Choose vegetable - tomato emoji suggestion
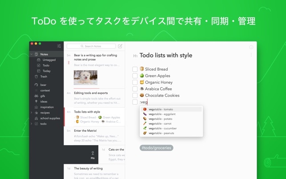The width and height of the screenshot is (286, 179). click(x=171, y=109)
